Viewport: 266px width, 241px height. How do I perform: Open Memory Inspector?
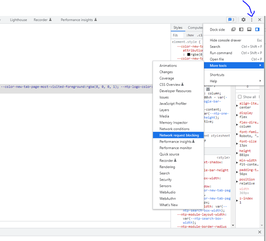[178, 122]
